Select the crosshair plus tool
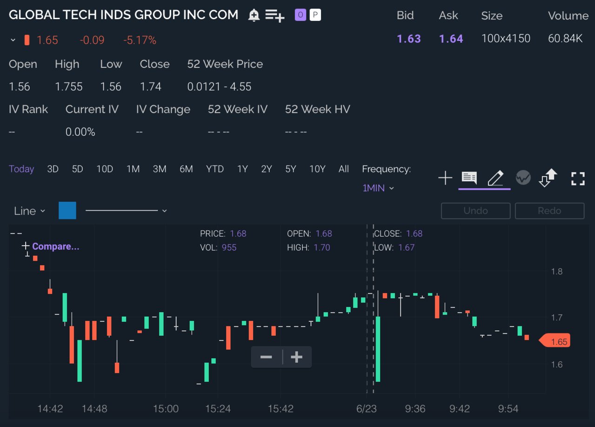Screen dimensions: 595x427 point(445,178)
